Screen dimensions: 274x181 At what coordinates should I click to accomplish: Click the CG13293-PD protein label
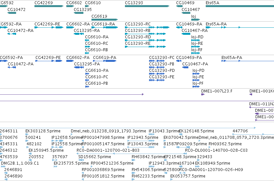point(162,71)
